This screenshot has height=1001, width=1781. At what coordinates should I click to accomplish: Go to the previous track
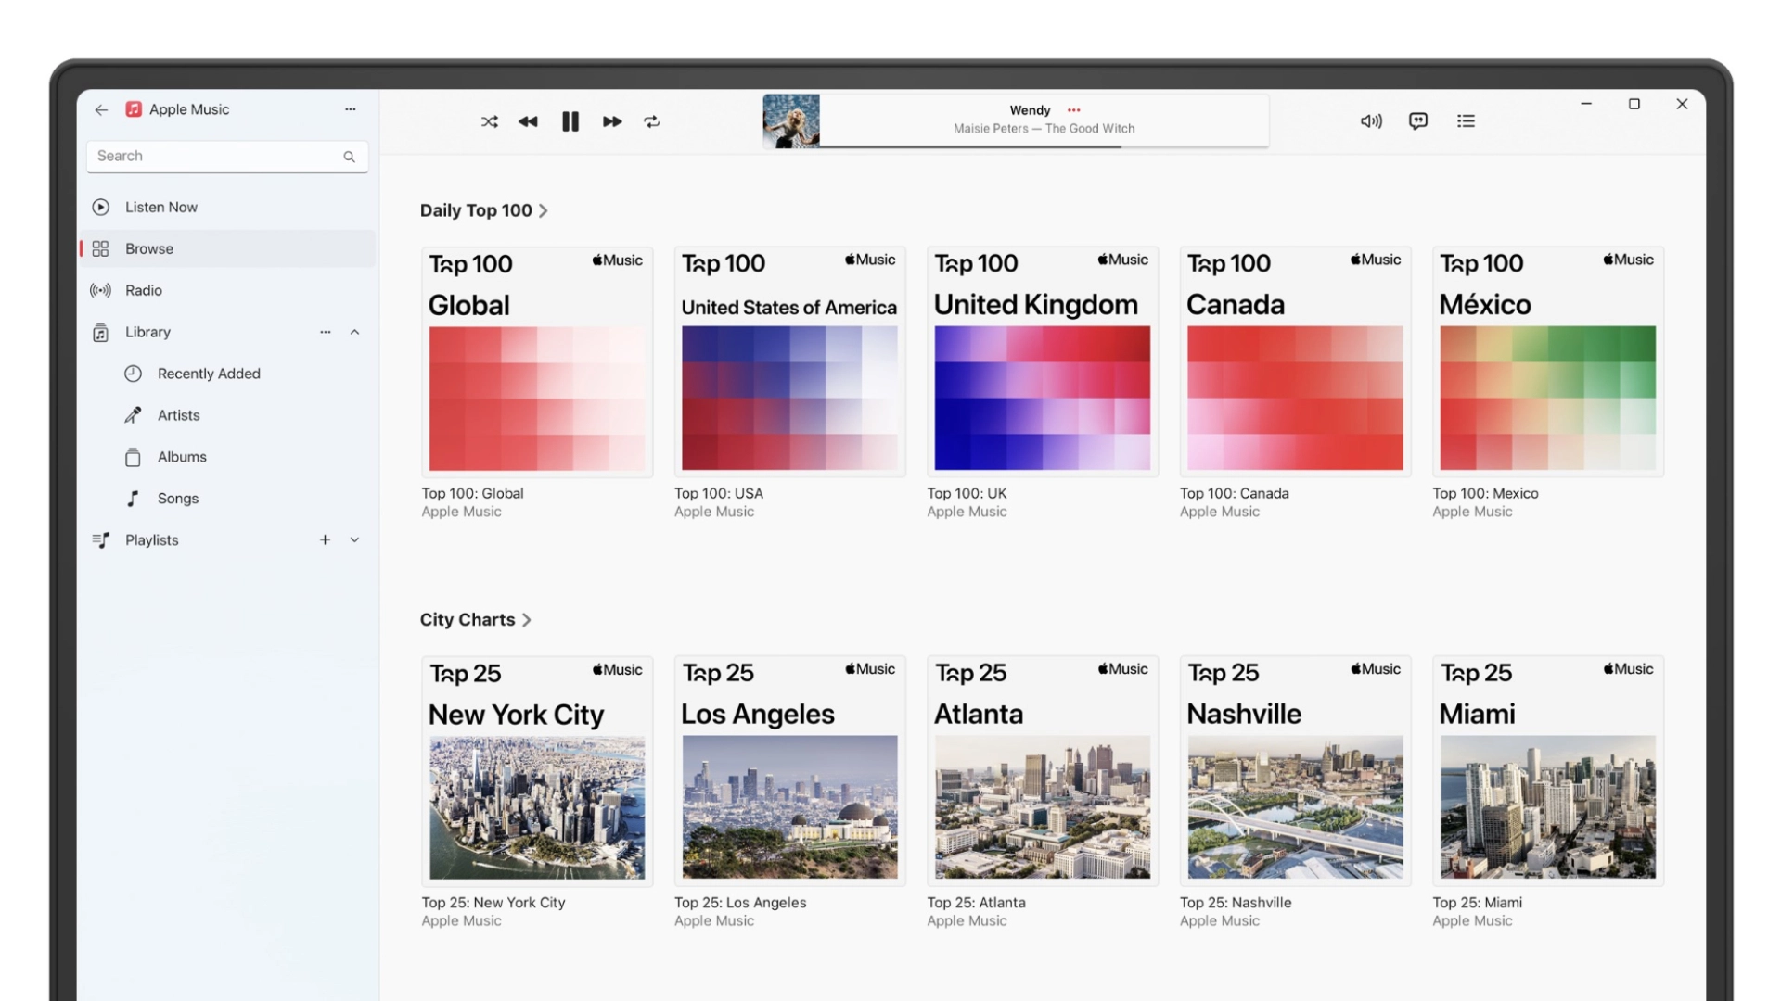pos(528,121)
